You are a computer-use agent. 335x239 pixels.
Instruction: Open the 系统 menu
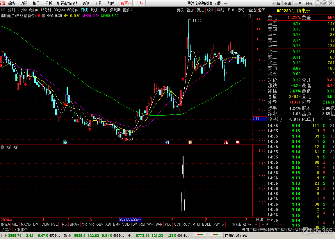coord(11,3)
